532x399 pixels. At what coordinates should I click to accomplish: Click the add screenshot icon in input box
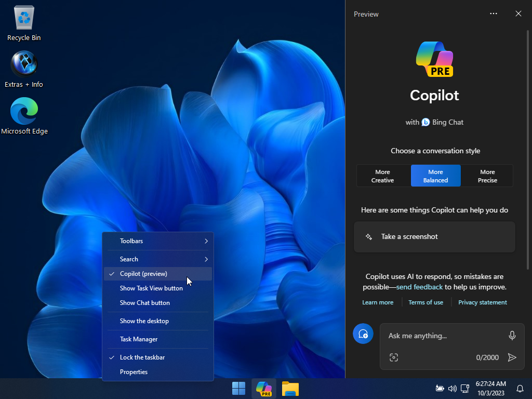click(x=394, y=357)
